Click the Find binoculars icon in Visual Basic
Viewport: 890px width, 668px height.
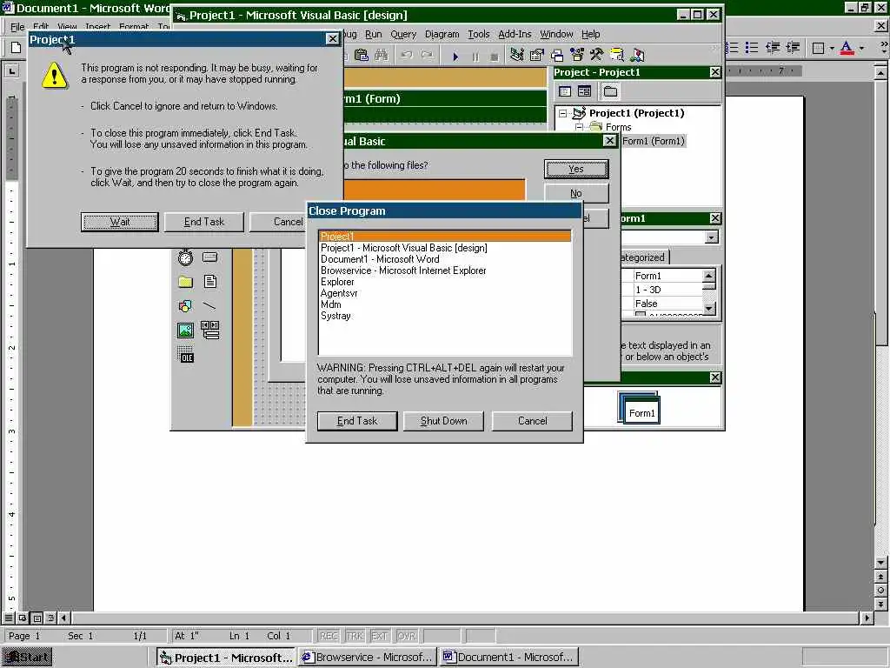tap(382, 55)
